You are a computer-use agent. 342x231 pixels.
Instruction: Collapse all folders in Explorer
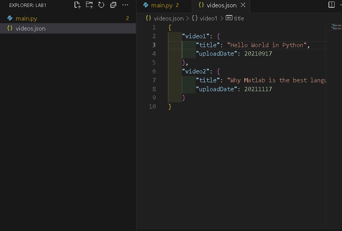113,5
